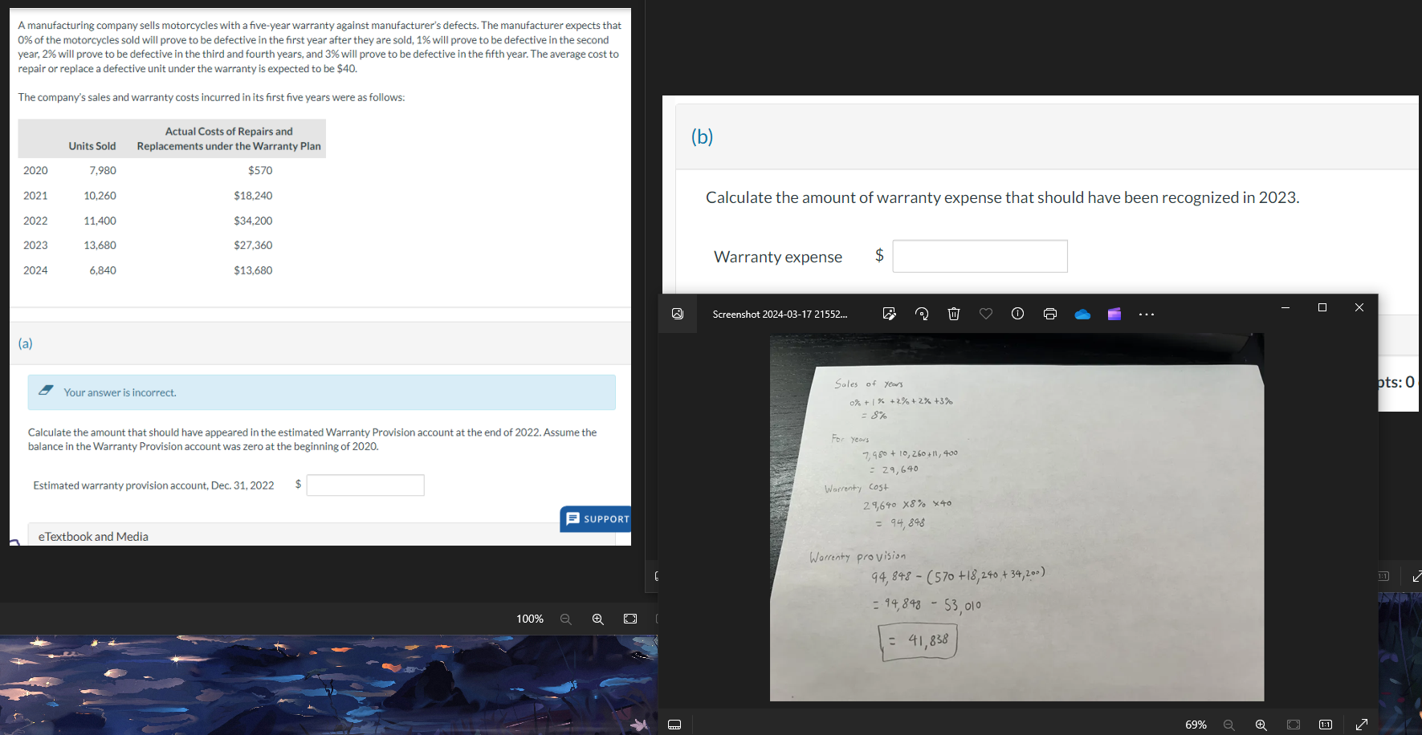Open the See more menu in Photos
This screenshot has height=735, width=1422.
pos(1146,314)
